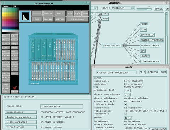
Task: Expand the precedence list 5 -> button
Action: pyautogui.click(x=127, y=90)
